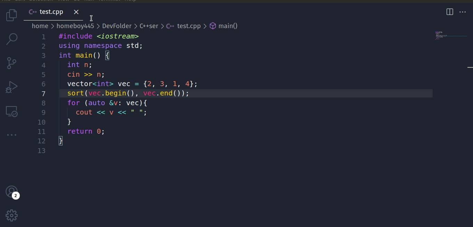The height and width of the screenshot is (227, 473).
Task: Click the sort function call
Action: [x=76, y=93]
